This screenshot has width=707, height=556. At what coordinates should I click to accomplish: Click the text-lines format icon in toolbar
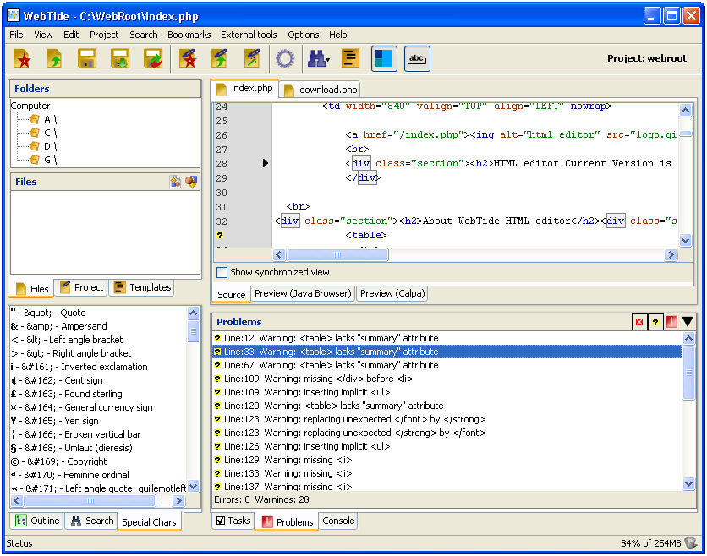click(x=350, y=58)
